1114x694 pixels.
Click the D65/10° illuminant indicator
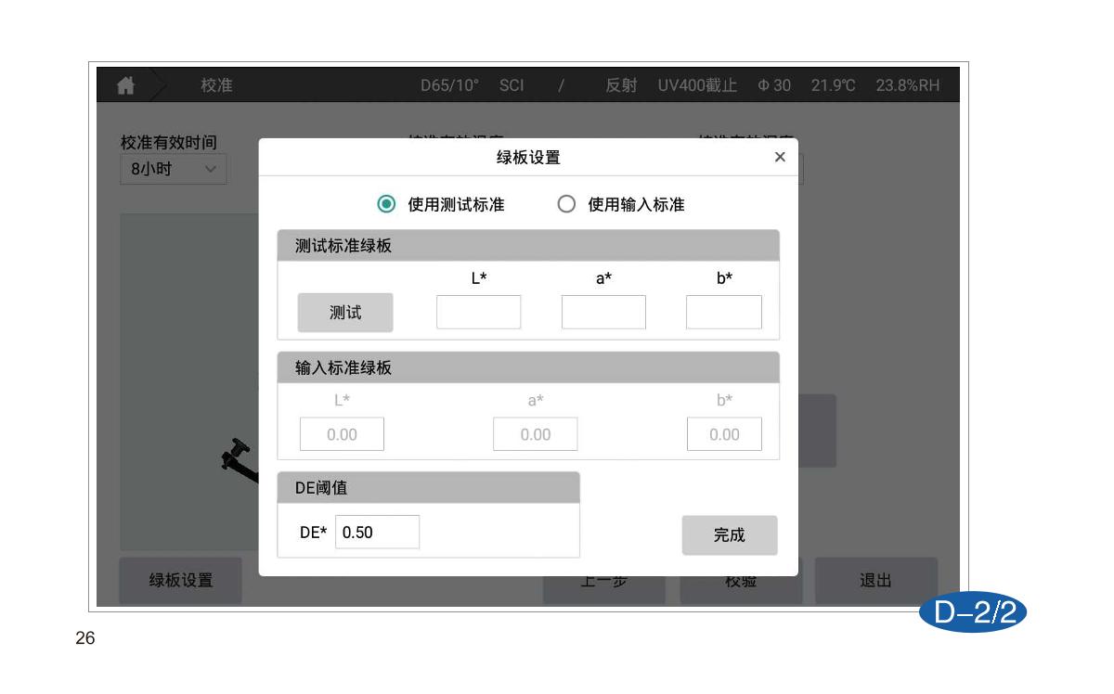click(x=449, y=85)
